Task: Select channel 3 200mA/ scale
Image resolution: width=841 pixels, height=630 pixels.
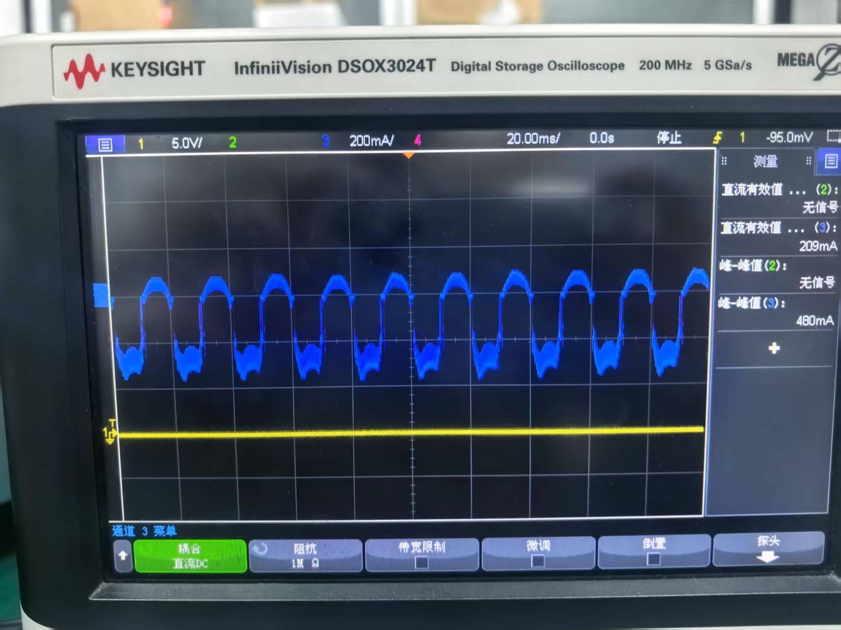Action: click(x=371, y=141)
